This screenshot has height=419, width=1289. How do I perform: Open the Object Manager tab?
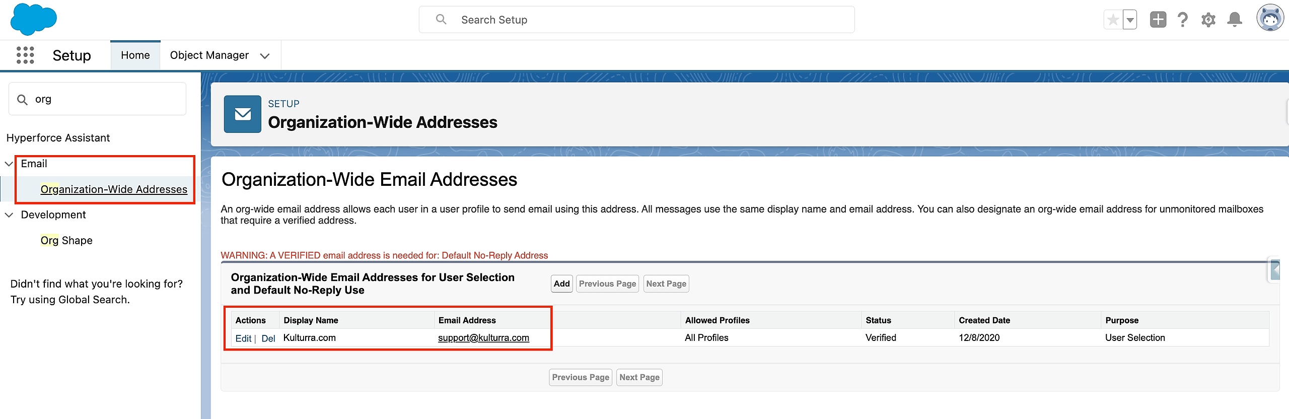tap(209, 55)
